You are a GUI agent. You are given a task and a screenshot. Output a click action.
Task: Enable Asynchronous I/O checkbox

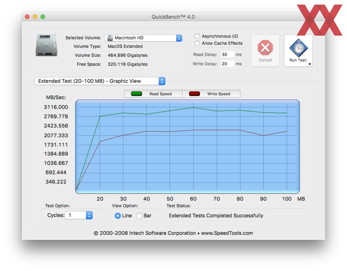197,36
